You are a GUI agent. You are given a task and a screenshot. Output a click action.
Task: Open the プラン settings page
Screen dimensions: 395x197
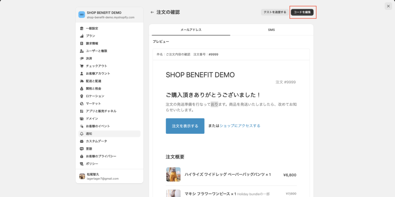[109, 36]
